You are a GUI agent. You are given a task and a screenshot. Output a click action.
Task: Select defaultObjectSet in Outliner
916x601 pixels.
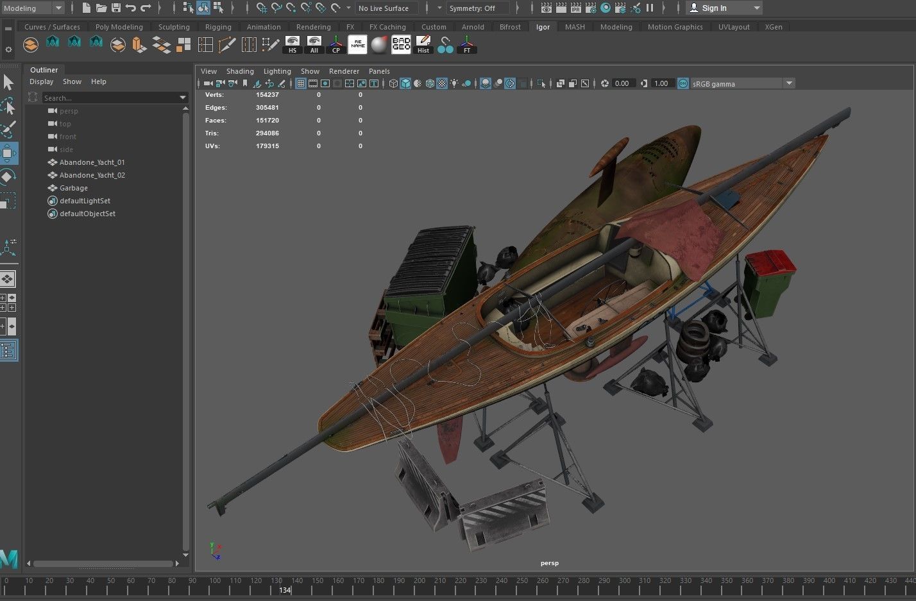click(x=87, y=214)
